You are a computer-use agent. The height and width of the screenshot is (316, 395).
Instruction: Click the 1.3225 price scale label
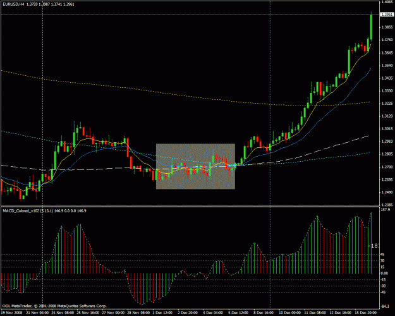click(386, 103)
